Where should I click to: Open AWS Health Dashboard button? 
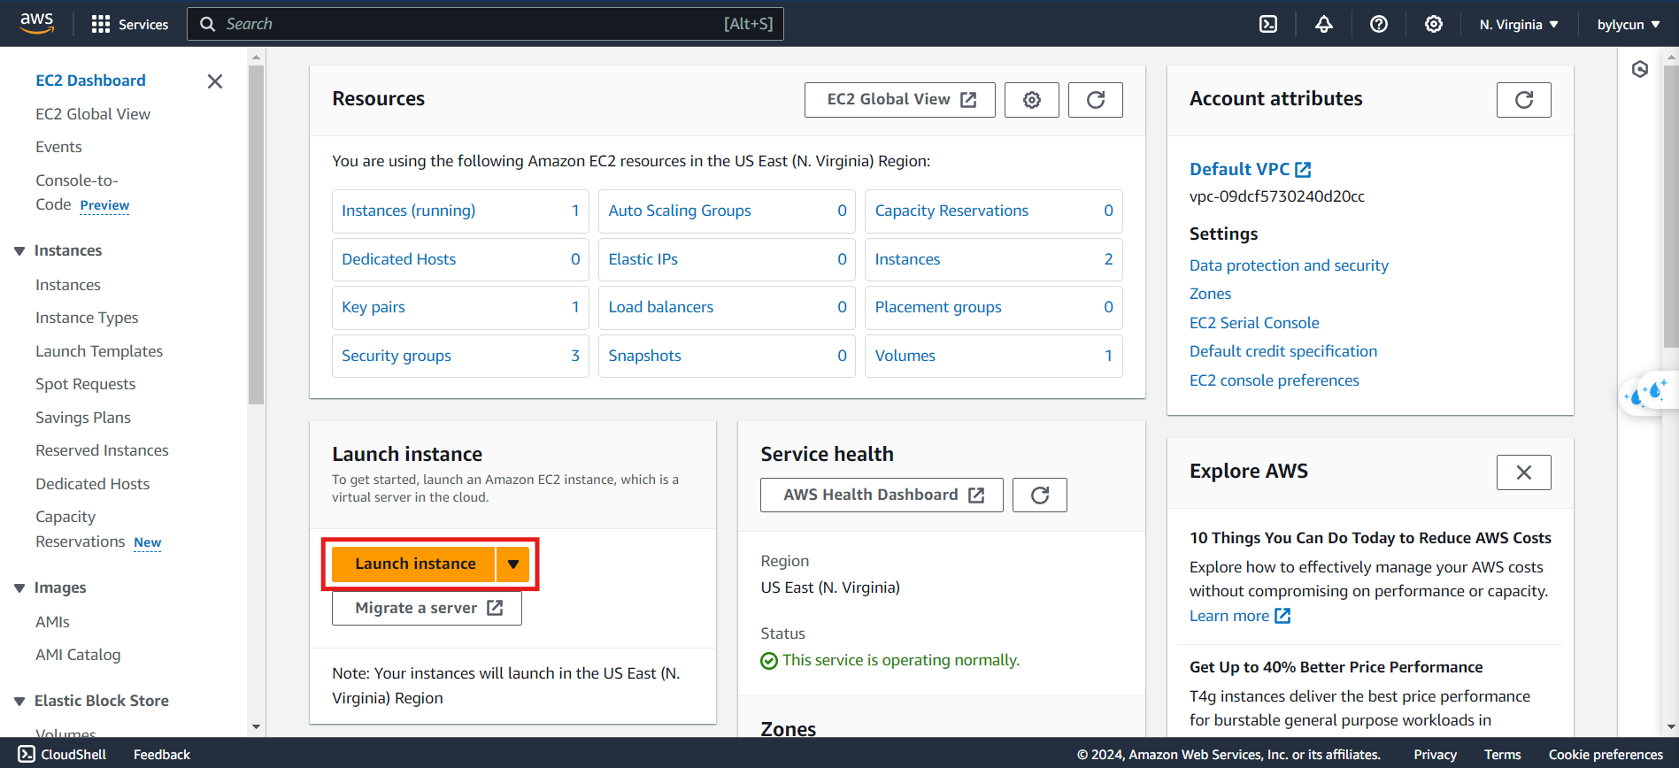pos(882,495)
